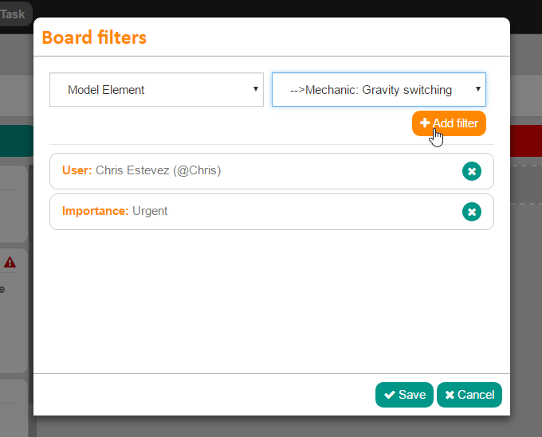Click the arrow on the Gravity switching select

[x=478, y=89]
